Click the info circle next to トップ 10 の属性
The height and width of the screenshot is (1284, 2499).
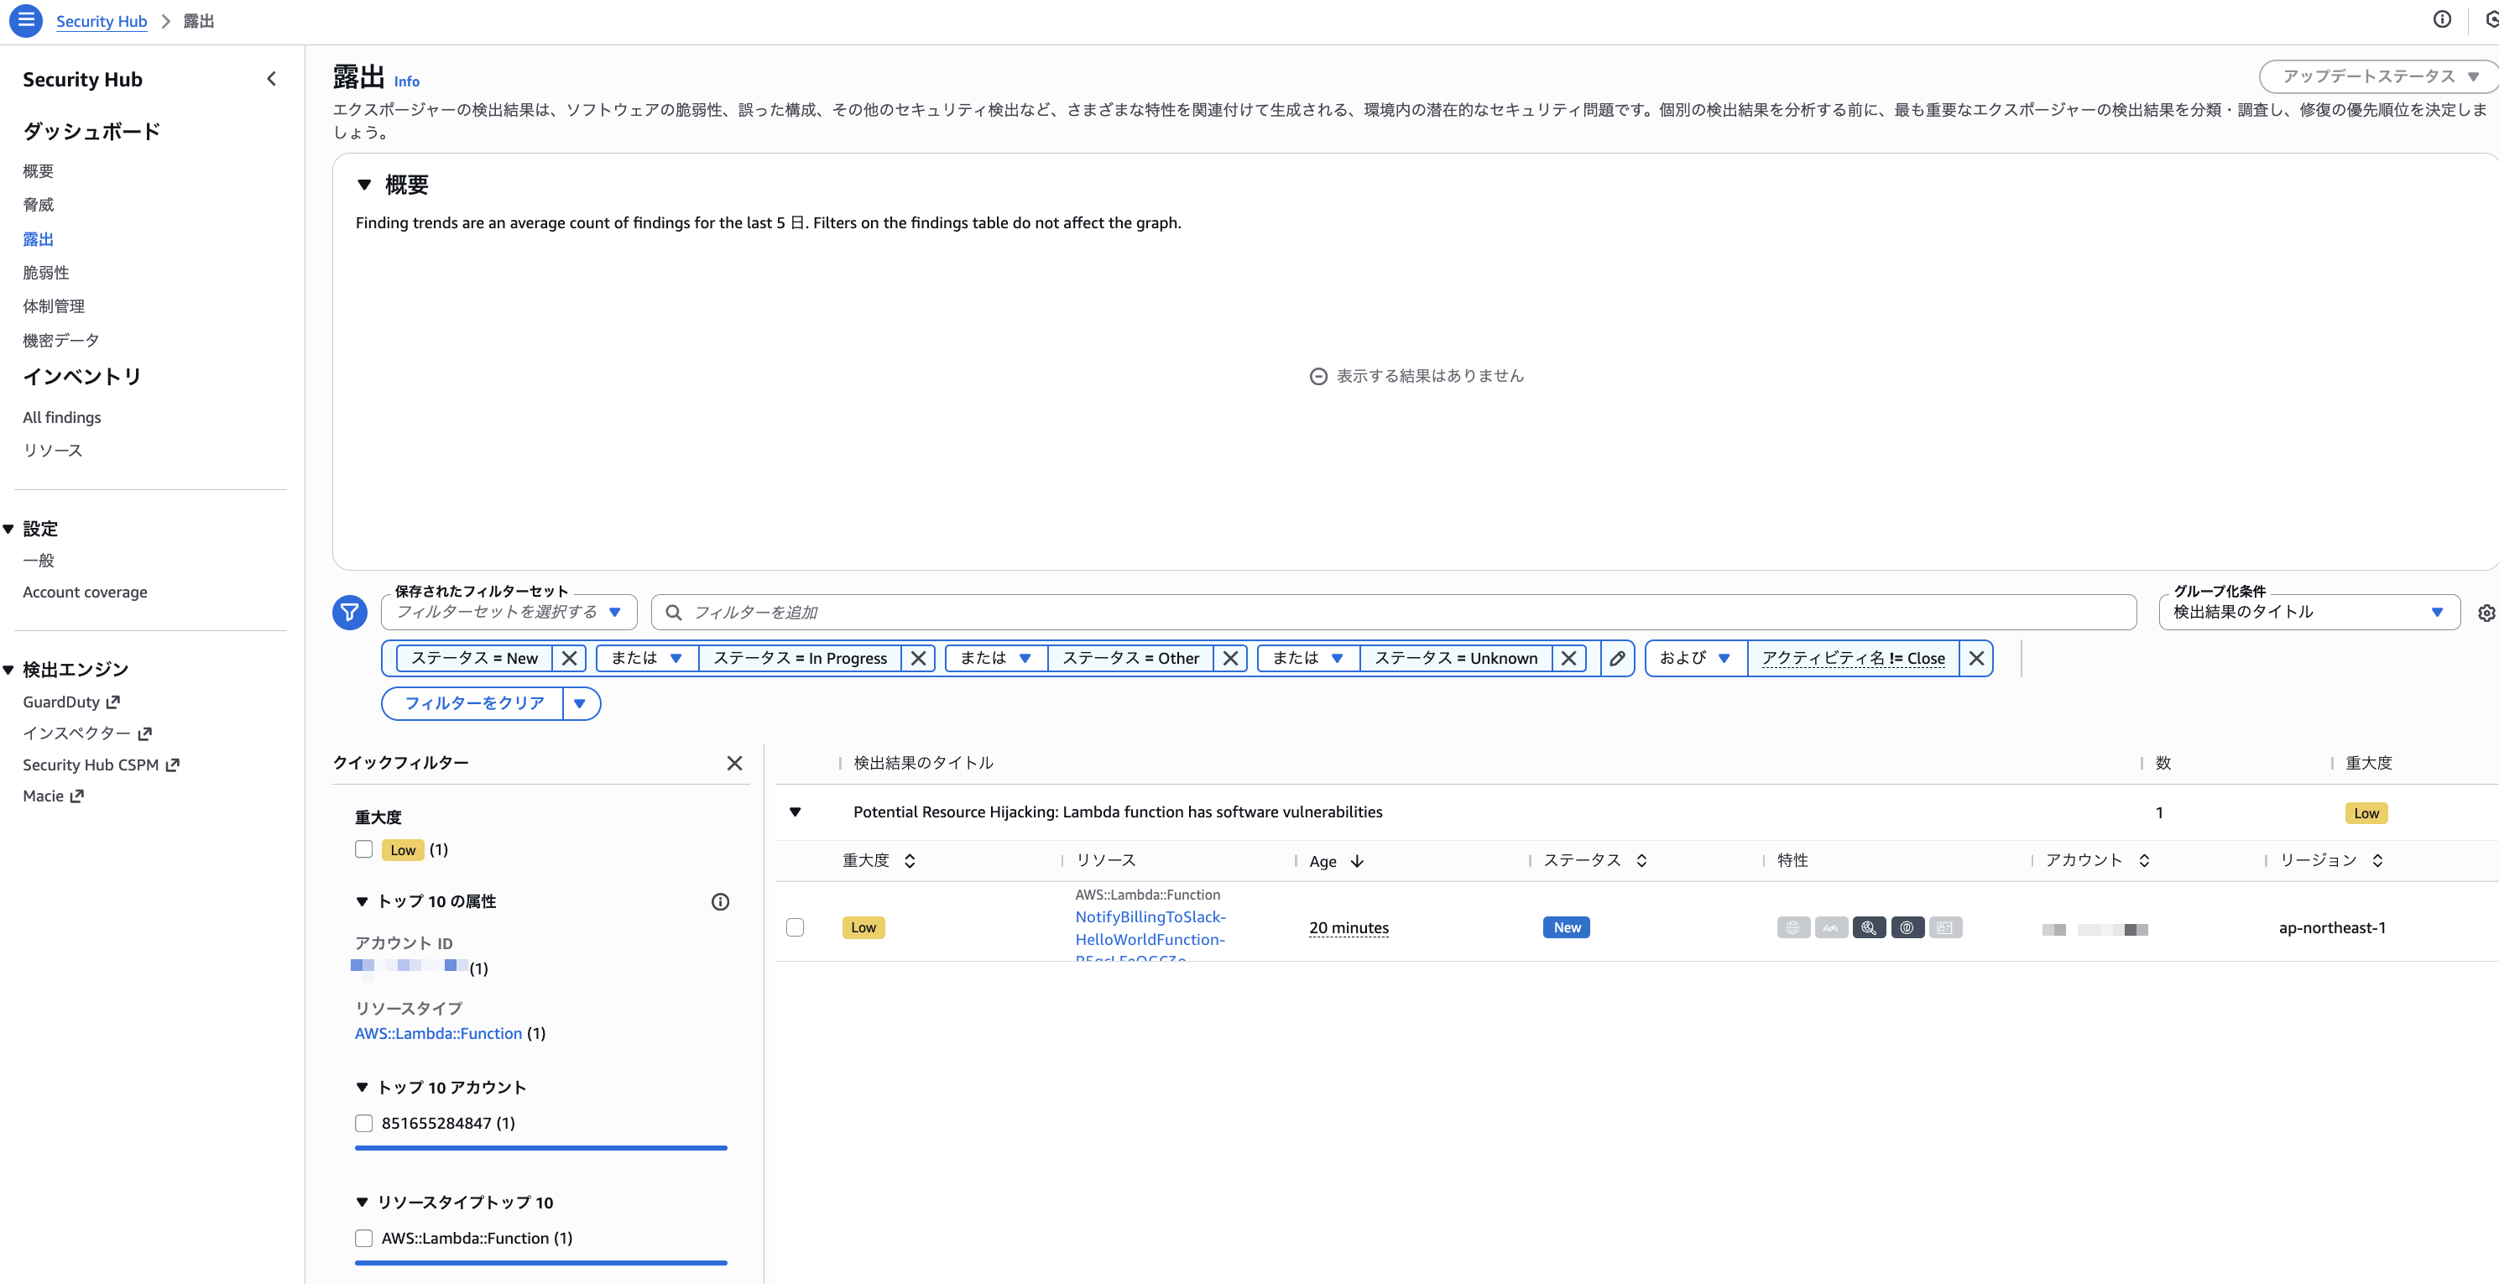(x=720, y=901)
